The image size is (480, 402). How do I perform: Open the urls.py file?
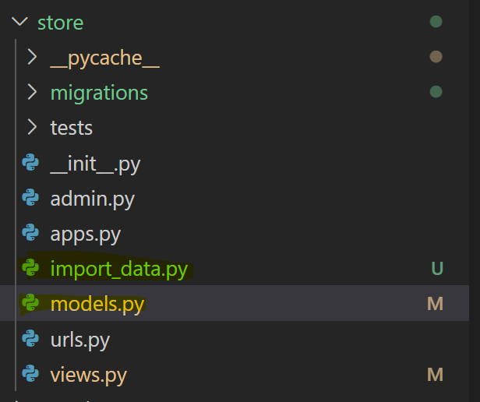coord(80,340)
